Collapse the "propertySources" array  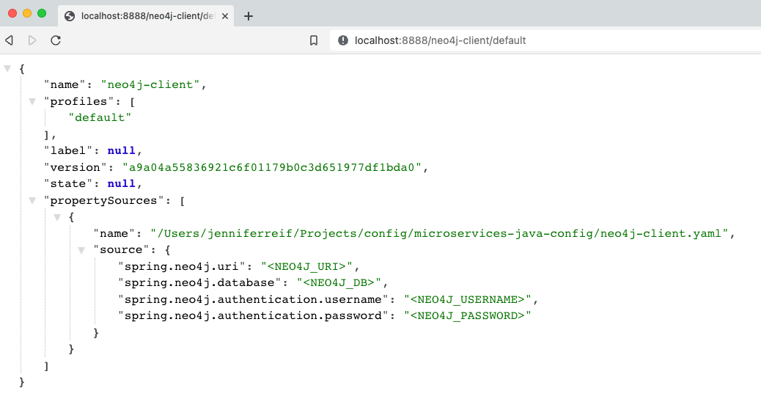pyautogui.click(x=32, y=200)
